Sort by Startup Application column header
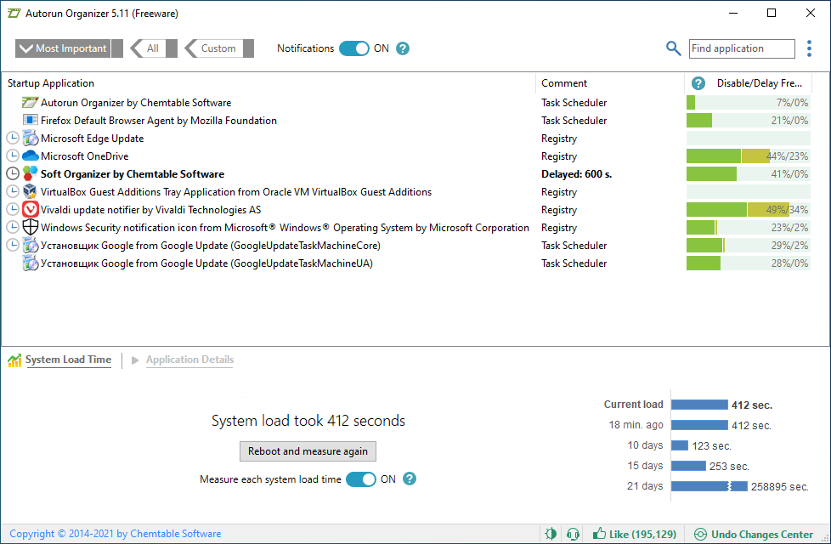Viewport: 831px width, 544px height. [51, 83]
